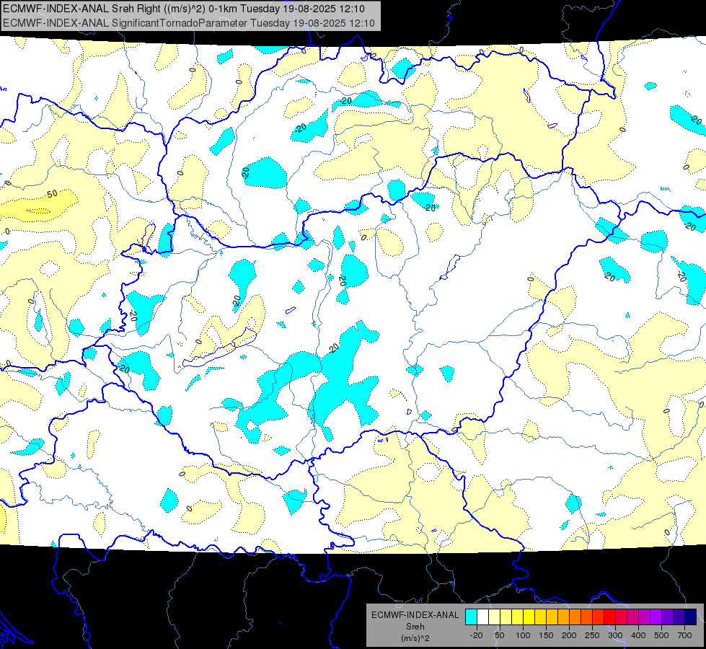Click the legend label 500
The width and height of the screenshot is (706, 649).
click(x=661, y=635)
